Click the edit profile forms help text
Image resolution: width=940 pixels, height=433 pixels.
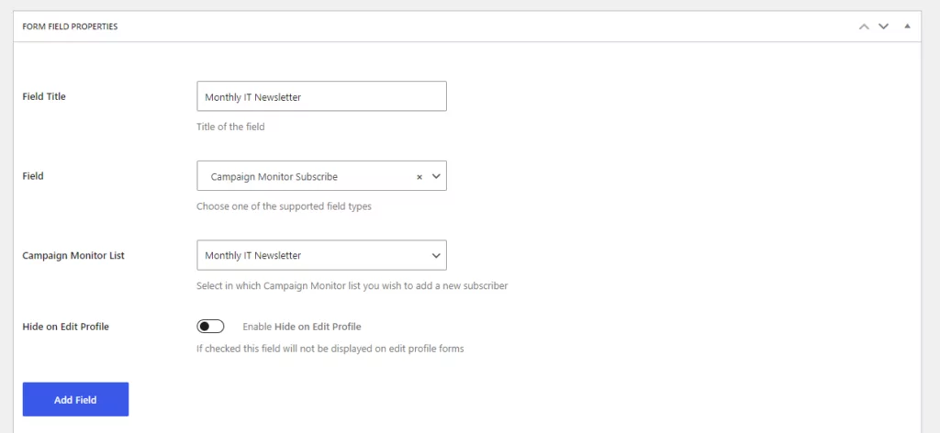(330, 349)
